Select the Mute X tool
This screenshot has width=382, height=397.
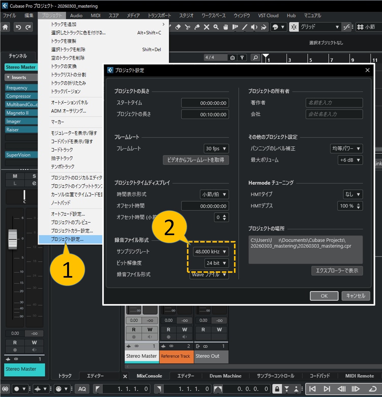pyautogui.click(x=207, y=27)
